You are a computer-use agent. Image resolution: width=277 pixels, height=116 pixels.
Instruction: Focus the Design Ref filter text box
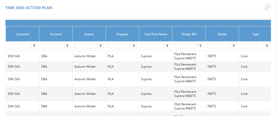pos(186,46)
